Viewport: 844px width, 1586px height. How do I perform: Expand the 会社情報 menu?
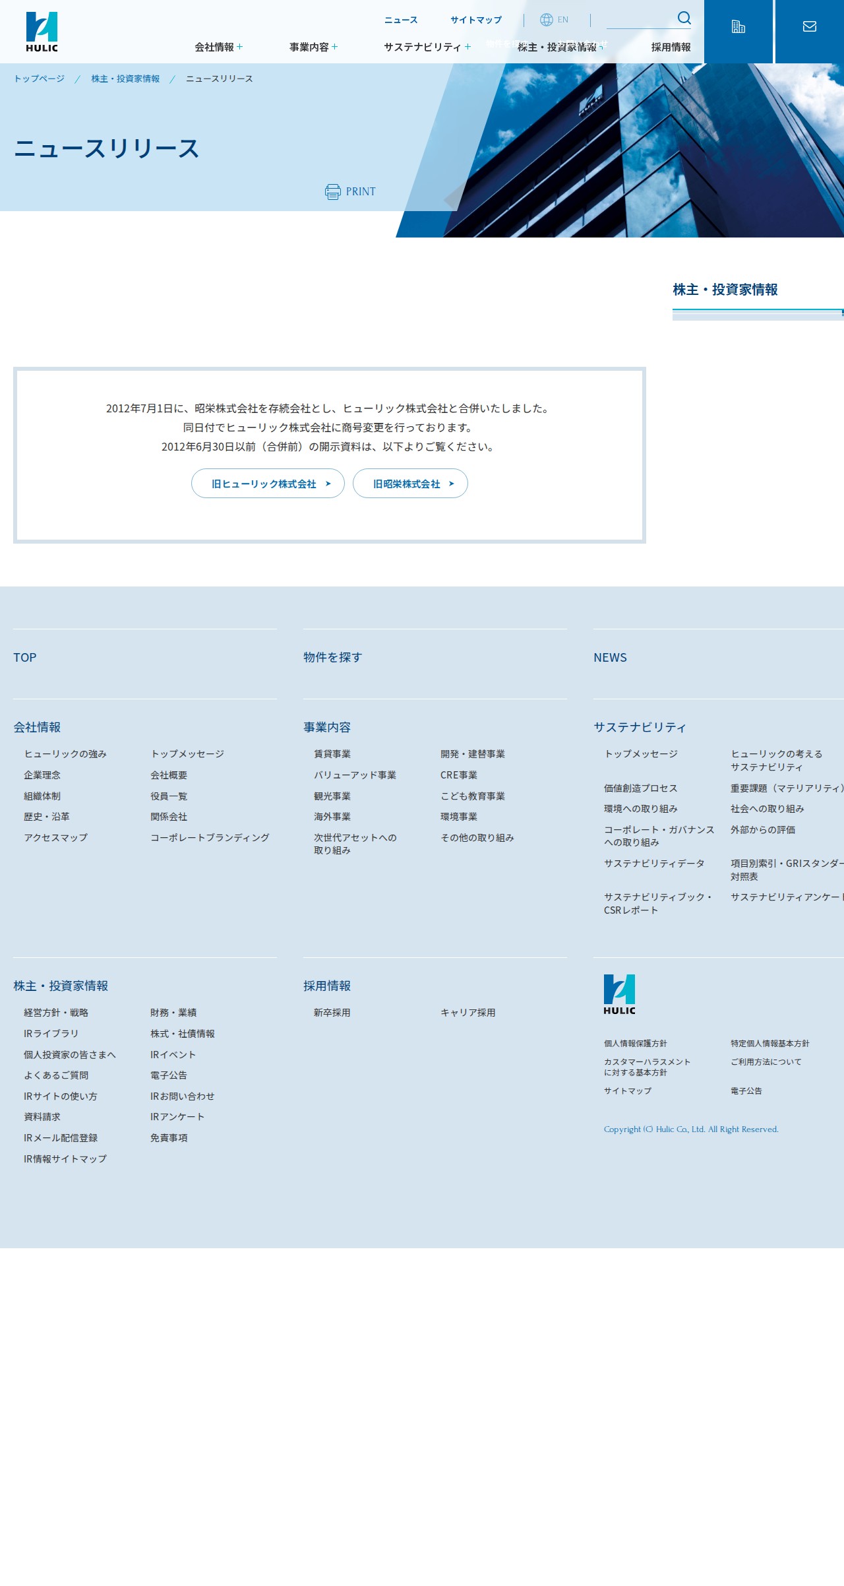coord(218,47)
